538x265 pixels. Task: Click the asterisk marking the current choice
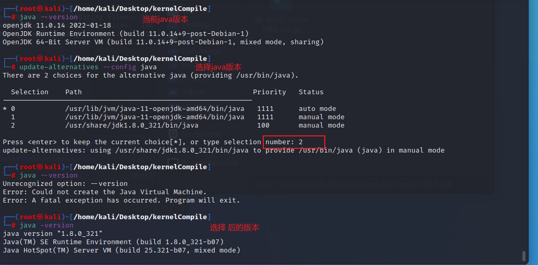pos(5,109)
